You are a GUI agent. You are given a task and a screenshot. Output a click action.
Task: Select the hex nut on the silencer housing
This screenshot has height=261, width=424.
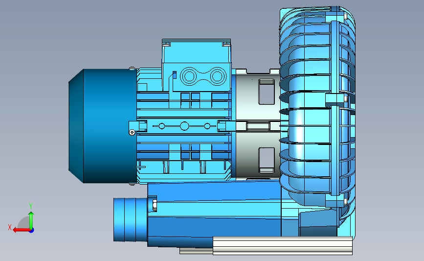click(155, 205)
